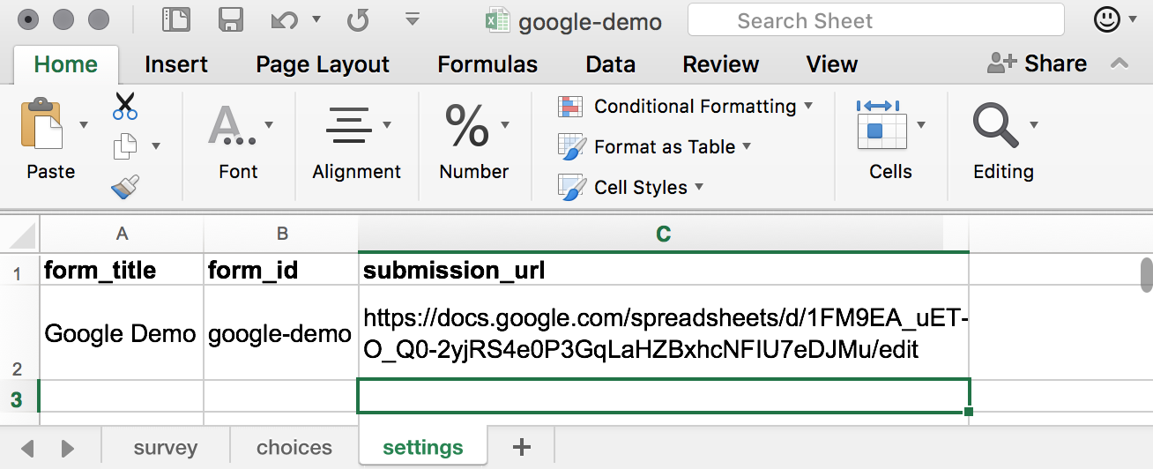Open the Editing magnifier icon
This screenshot has width=1153, height=469.
click(996, 125)
